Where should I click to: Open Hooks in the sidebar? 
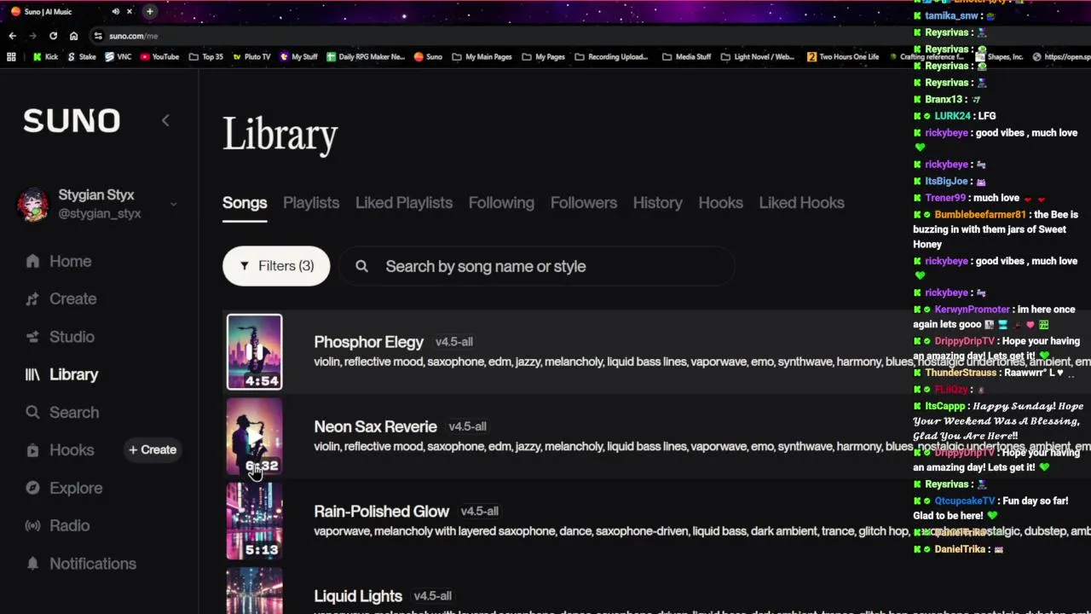pos(60,450)
